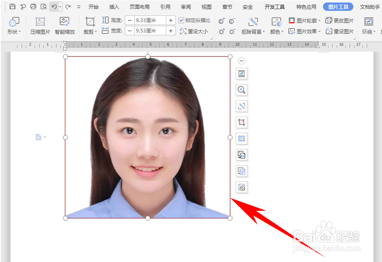Open the 页面布局 tab
Screen dimensions: 382x262
click(x=139, y=7)
